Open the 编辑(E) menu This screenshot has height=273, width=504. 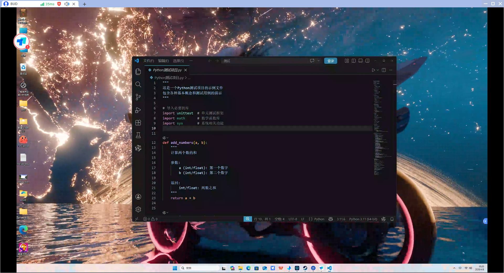pos(163,61)
